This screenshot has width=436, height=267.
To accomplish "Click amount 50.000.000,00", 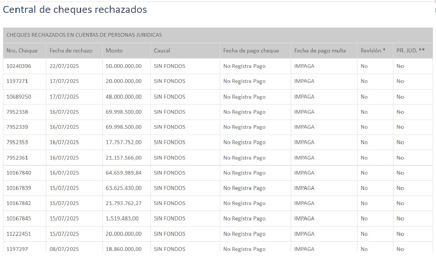I will pos(123,66).
